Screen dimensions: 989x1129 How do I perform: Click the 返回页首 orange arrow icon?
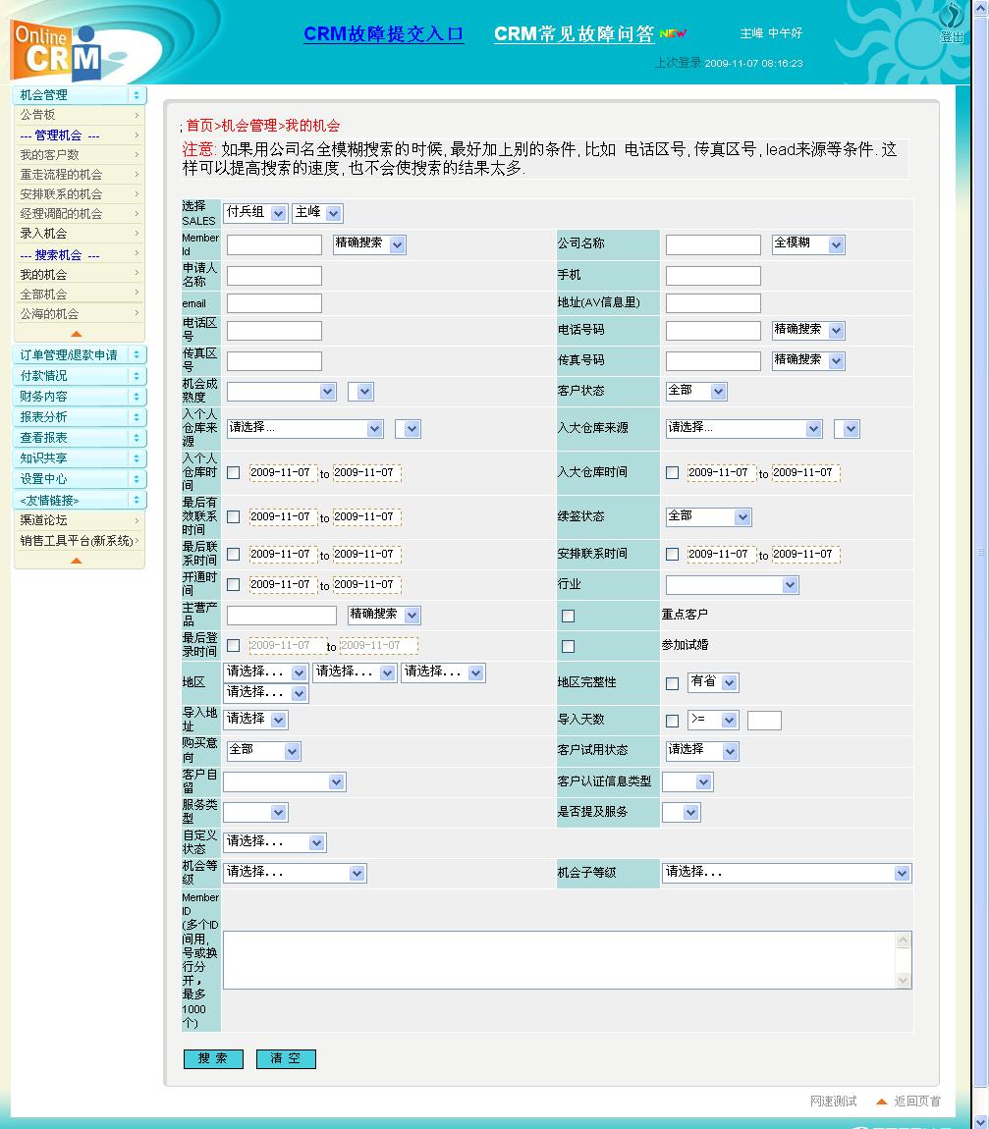click(x=881, y=1101)
